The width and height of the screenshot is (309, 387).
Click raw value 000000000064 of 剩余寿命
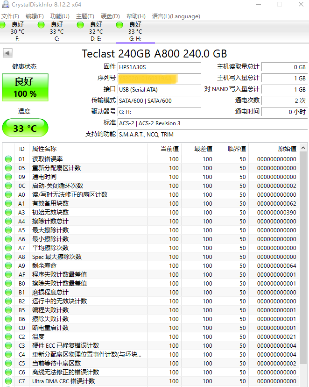[276, 266]
